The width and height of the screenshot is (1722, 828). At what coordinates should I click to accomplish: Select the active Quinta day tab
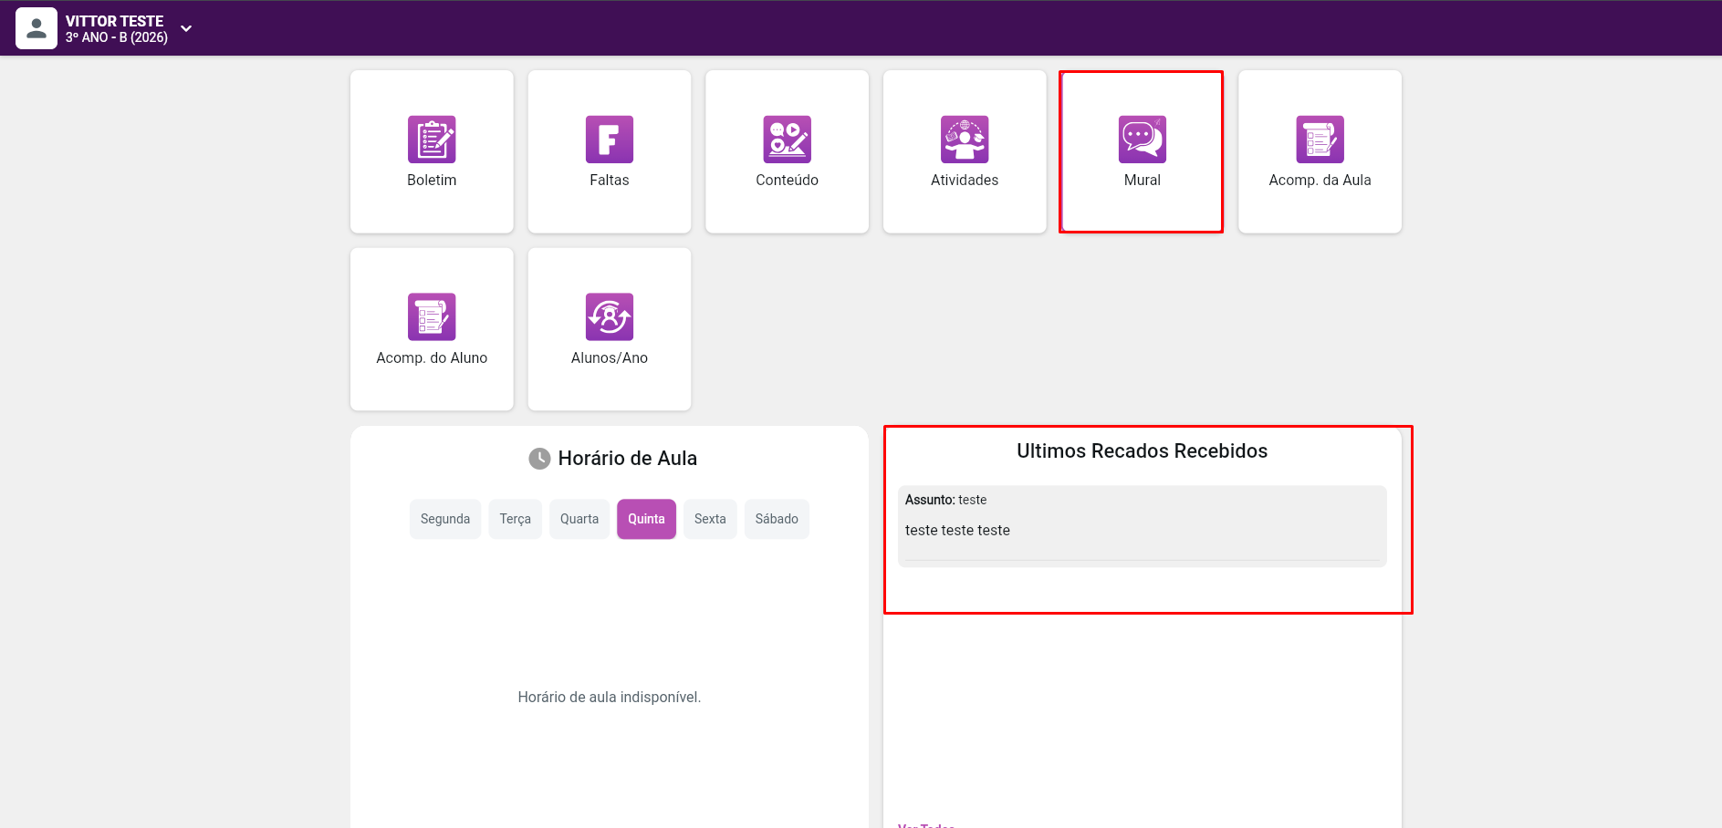(x=646, y=519)
